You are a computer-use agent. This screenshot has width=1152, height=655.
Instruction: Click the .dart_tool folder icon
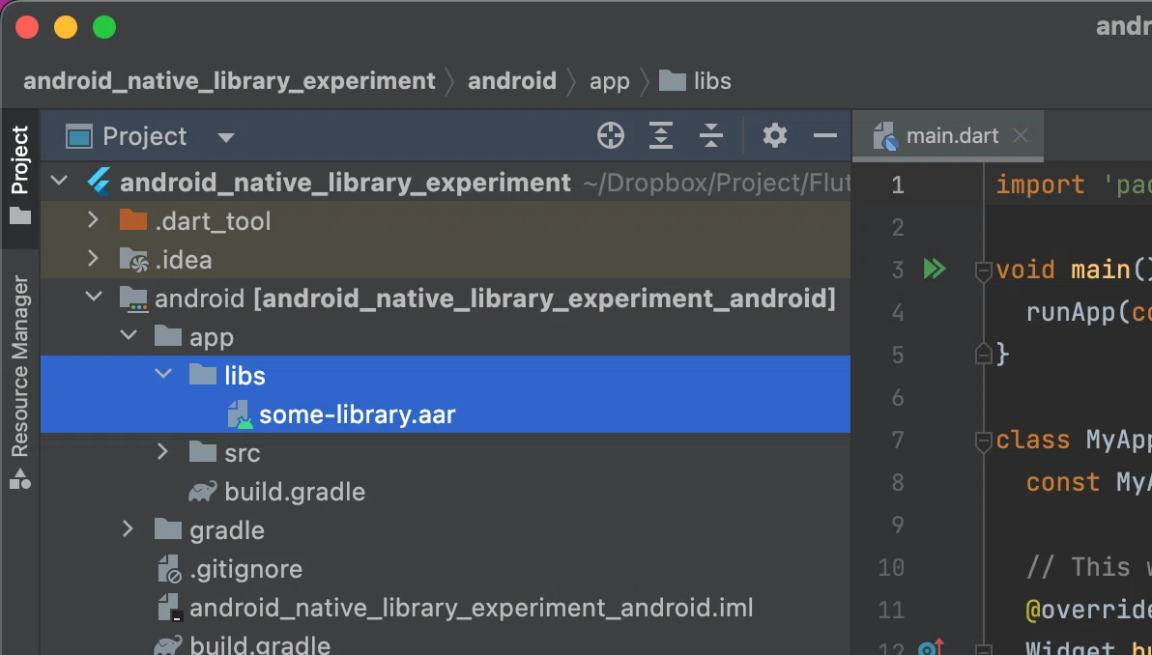pyautogui.click(x=133, y=219)
